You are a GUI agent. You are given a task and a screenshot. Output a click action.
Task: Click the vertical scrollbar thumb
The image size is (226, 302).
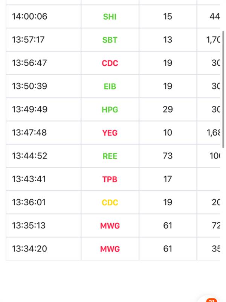pyautogui.click(x=223, y=89)
